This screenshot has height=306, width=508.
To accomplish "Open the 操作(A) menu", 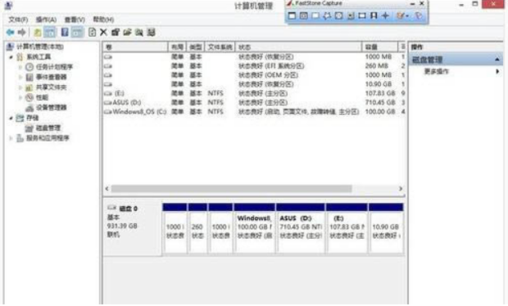I will pos(46,20).
